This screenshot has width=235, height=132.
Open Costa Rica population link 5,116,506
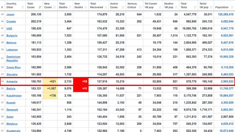[227, 67]
